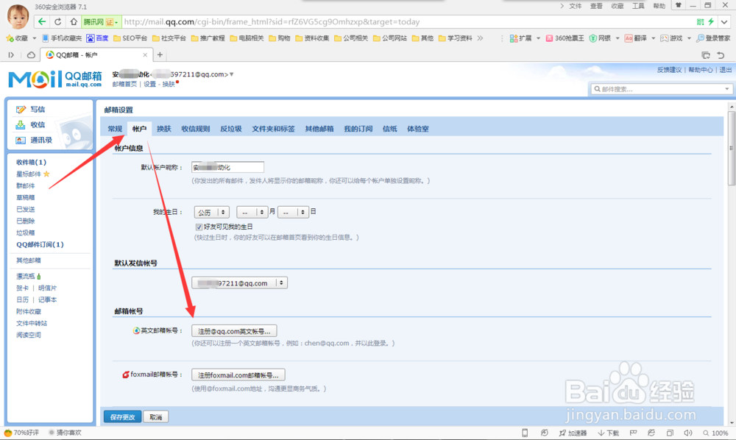Image resolution: width=736 pixels, height=440 pixels.
Task: Open QQ邮件订阅(1) subscriptions
Action: click(x=40, y=244)
